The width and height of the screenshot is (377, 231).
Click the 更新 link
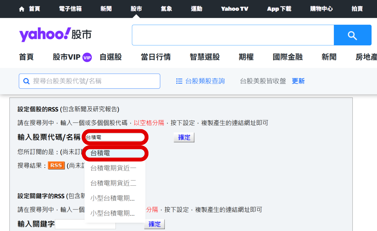pyautogui.click(x=298, y=81)
